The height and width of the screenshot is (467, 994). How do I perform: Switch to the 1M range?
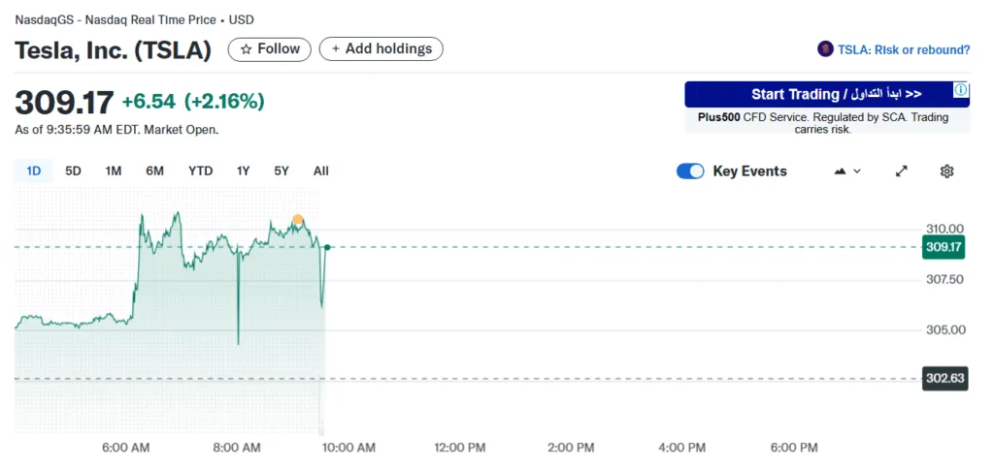pyautogui.click(x=113, y=171)
